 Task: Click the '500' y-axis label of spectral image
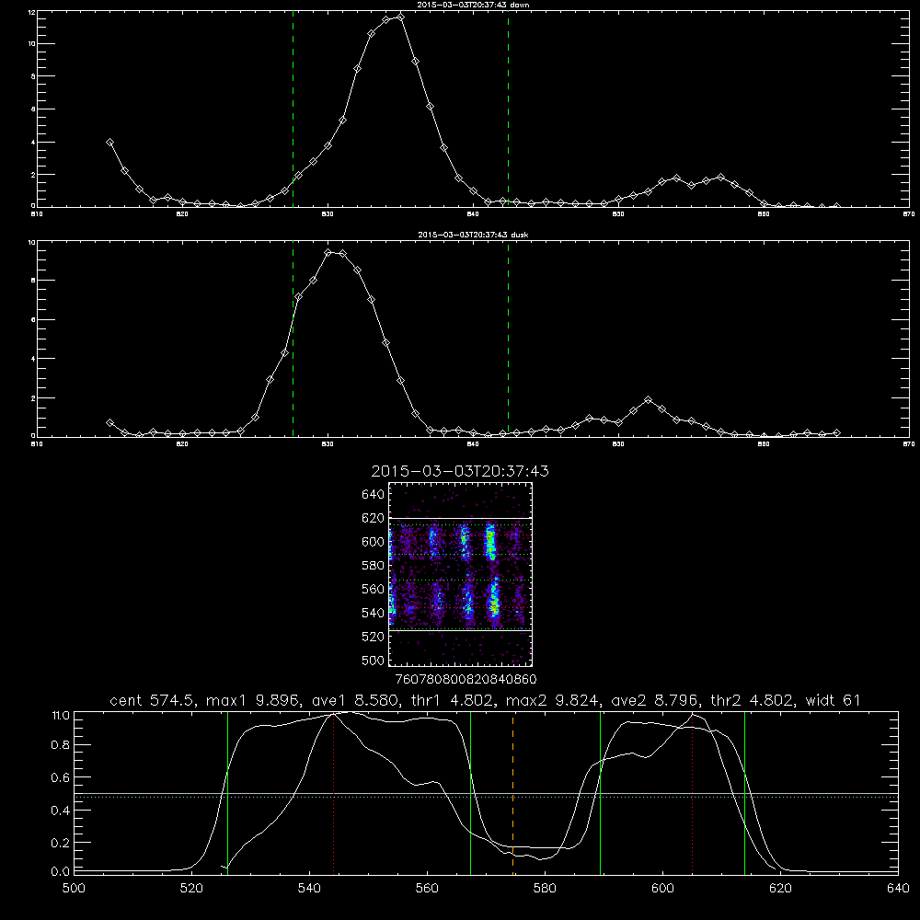pyautogui.click(x=373, y=660)
